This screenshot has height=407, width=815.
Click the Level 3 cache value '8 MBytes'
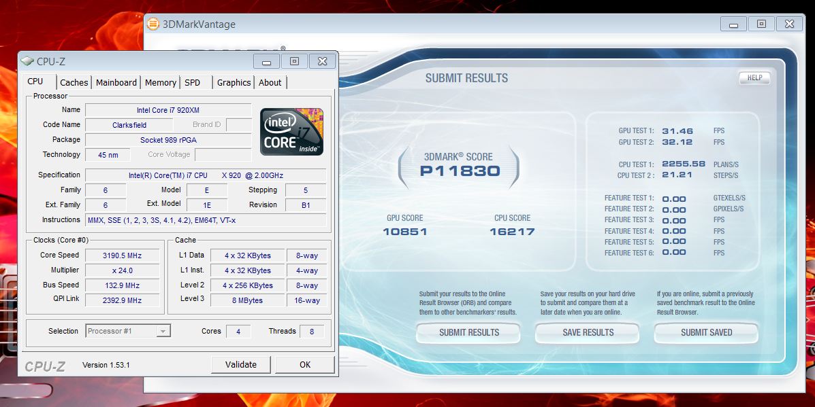248,300
